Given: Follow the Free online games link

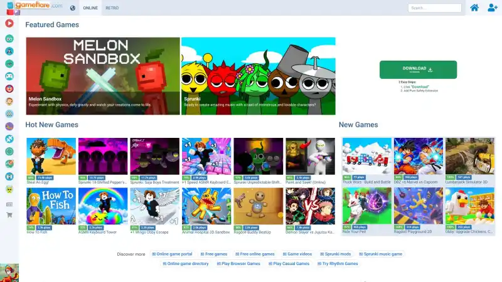Looking at the screenshot, I should (x=255, y=254).
